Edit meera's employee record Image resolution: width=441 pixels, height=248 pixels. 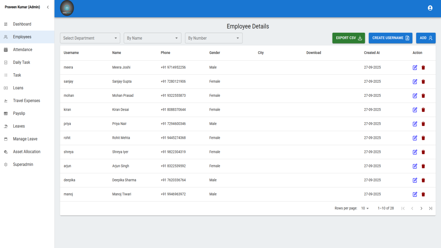[x=415, y=68]
